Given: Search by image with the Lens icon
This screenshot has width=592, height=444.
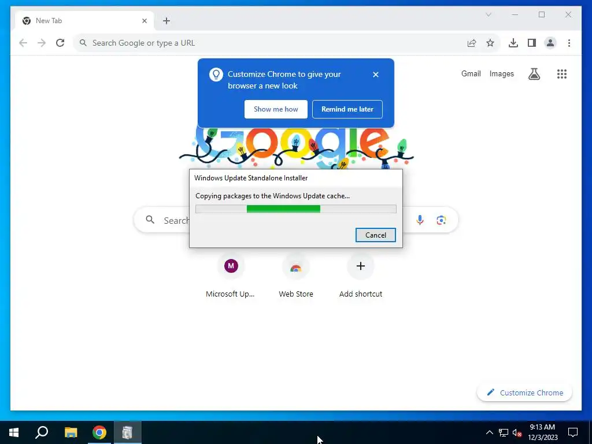Looking at the screenshot, I should (441, 220).
